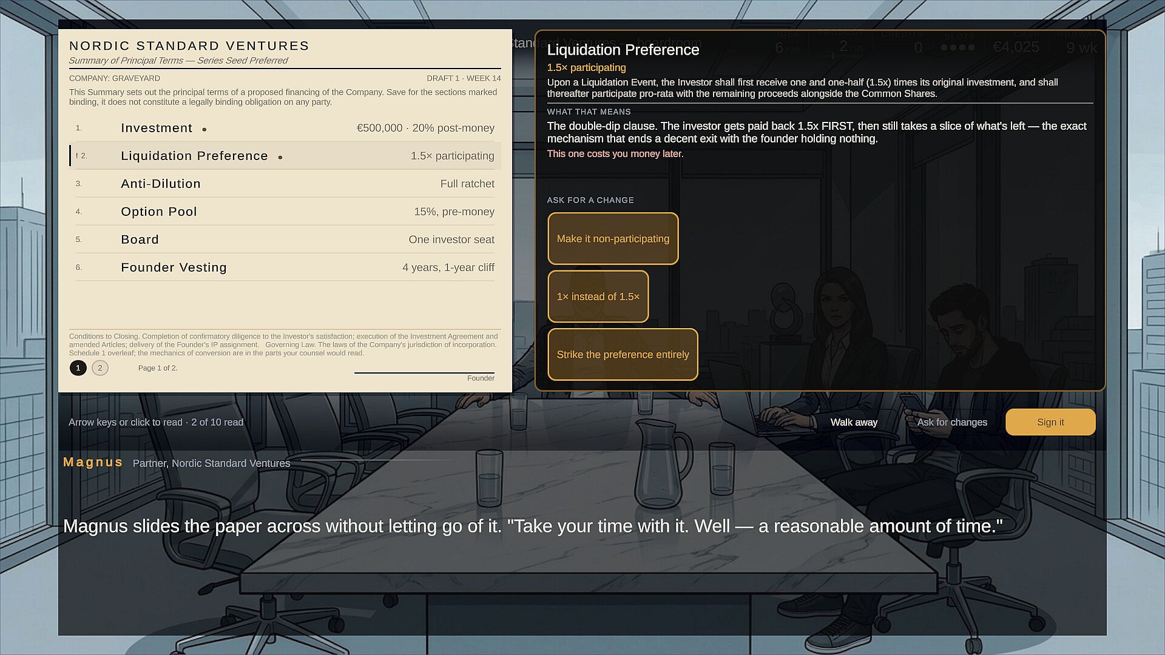Click the 4 years, 1-year cliff value

pos(448,267)
